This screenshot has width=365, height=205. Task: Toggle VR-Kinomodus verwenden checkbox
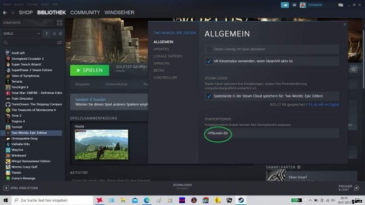click(x=209, y=61)
